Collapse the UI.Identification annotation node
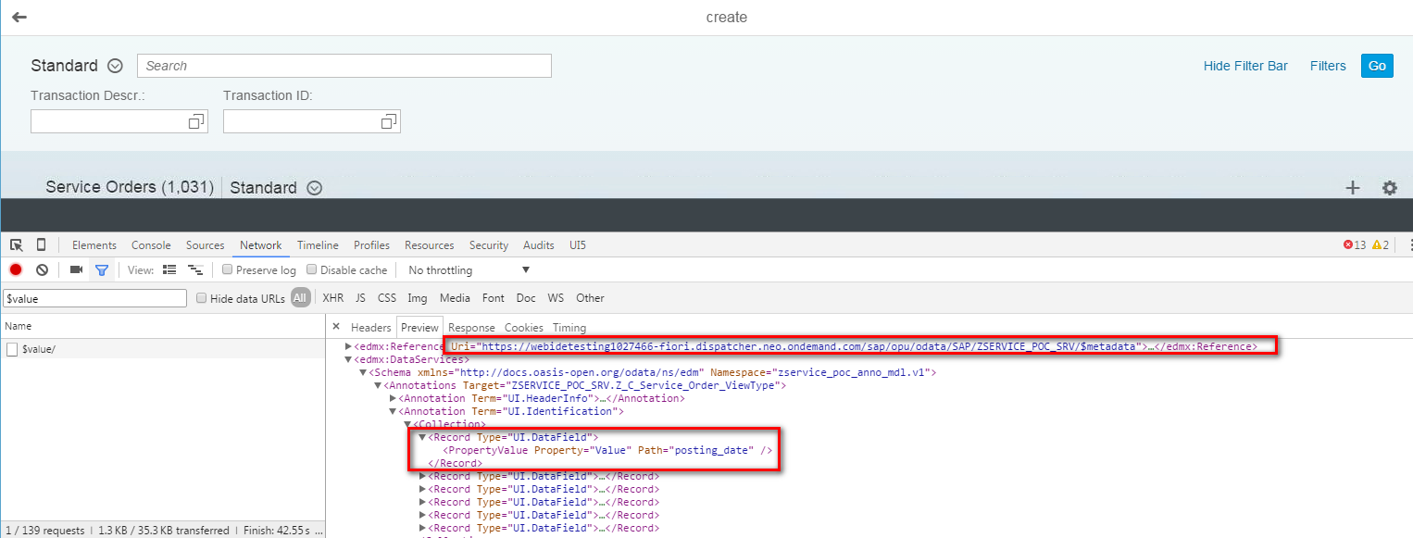The image size is (1413, 538). [394, 411]
